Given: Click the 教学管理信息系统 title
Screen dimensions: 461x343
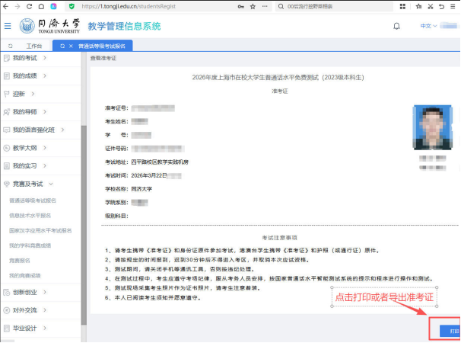Looking at the screenshot, I should [x=124, y=26].
